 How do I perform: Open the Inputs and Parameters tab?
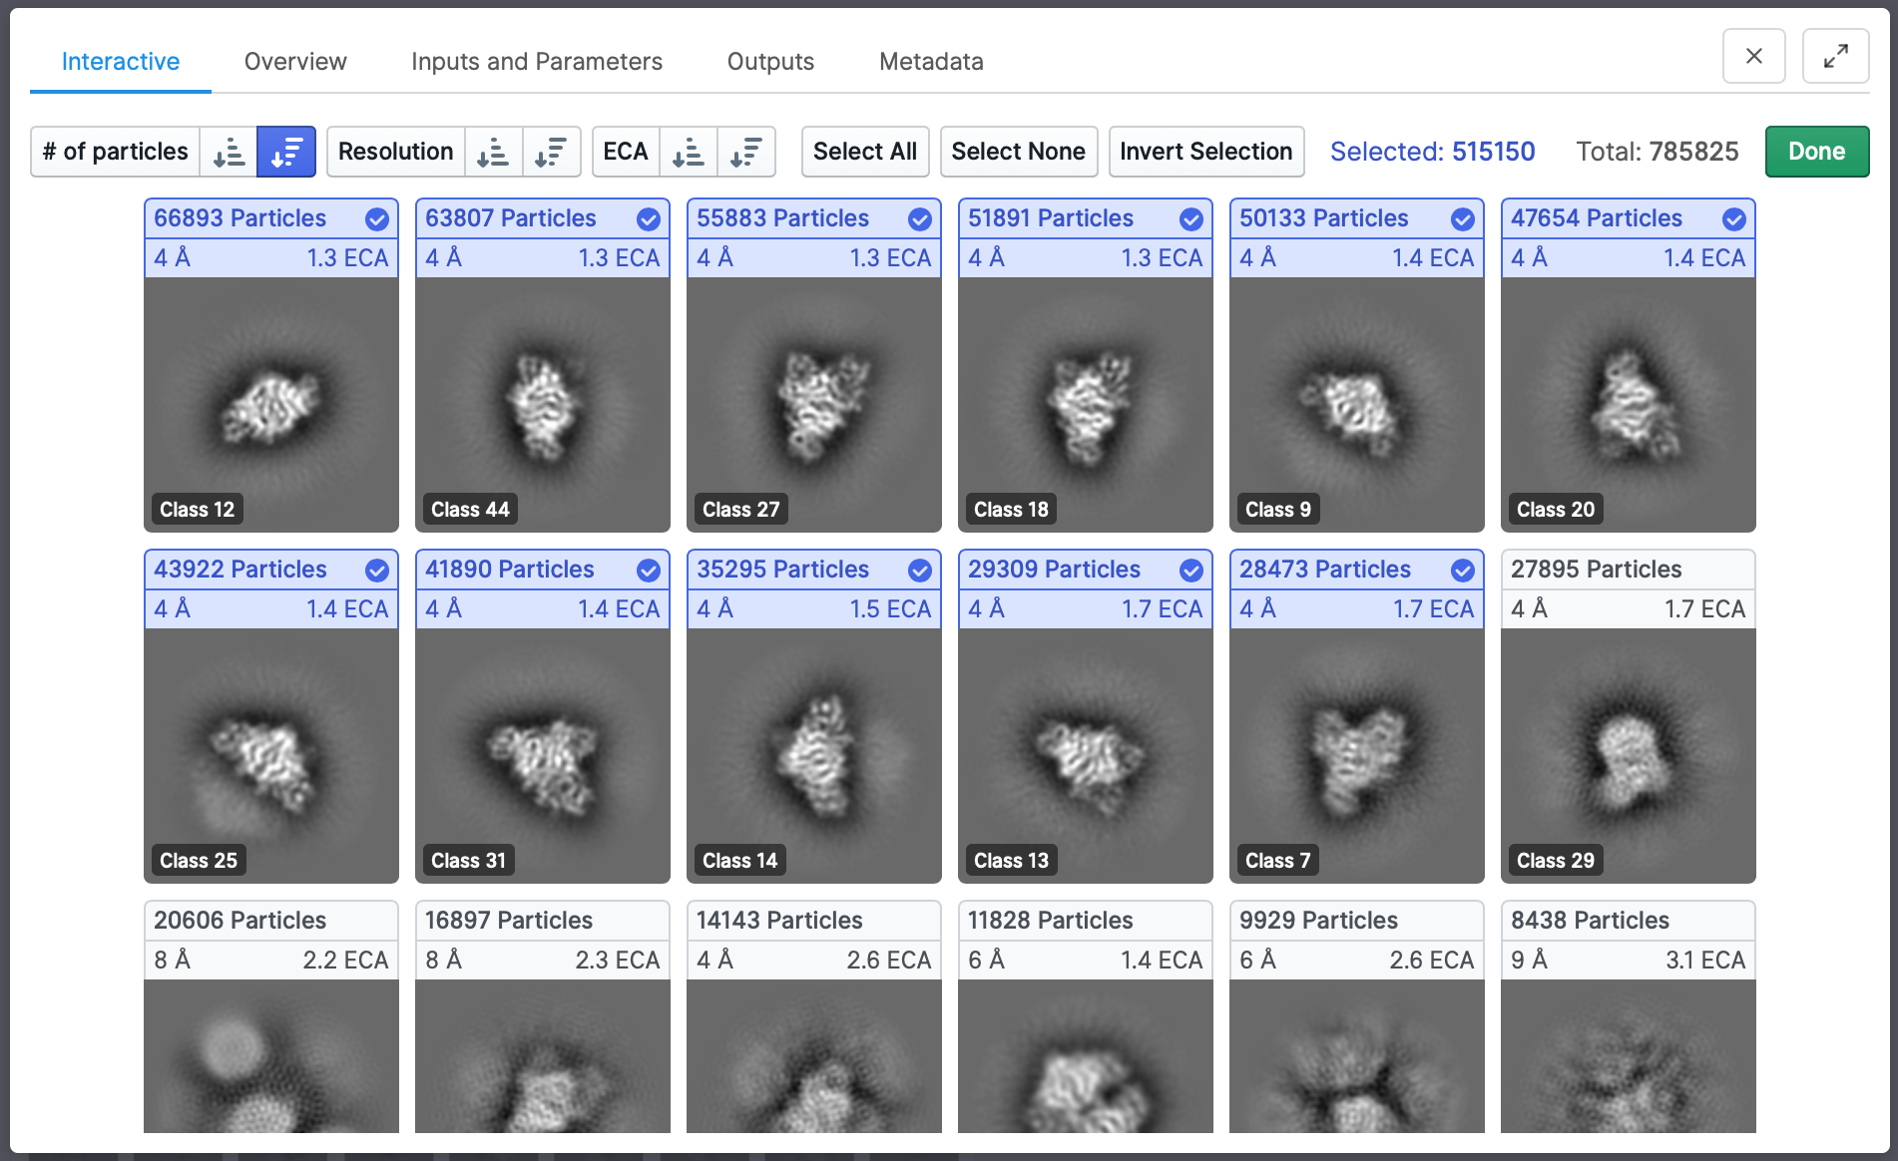537,62
